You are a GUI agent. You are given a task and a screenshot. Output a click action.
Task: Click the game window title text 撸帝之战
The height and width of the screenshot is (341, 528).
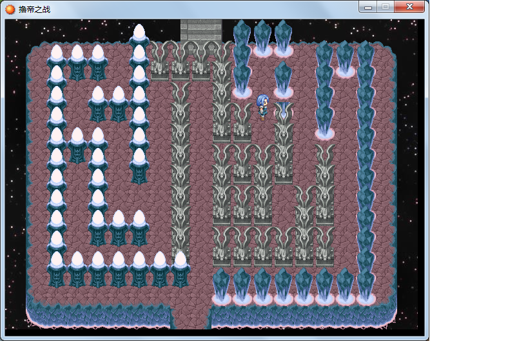[x=34, y=10]
